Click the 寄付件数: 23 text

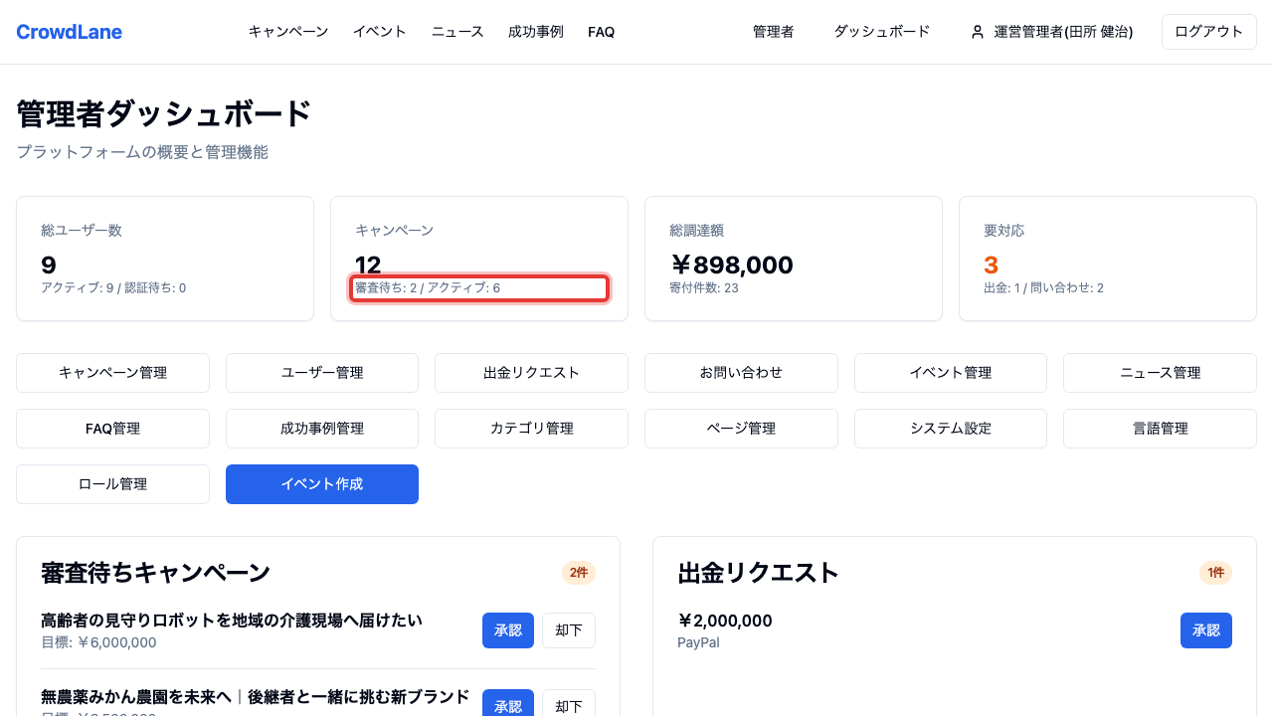(x=704, y=288)
